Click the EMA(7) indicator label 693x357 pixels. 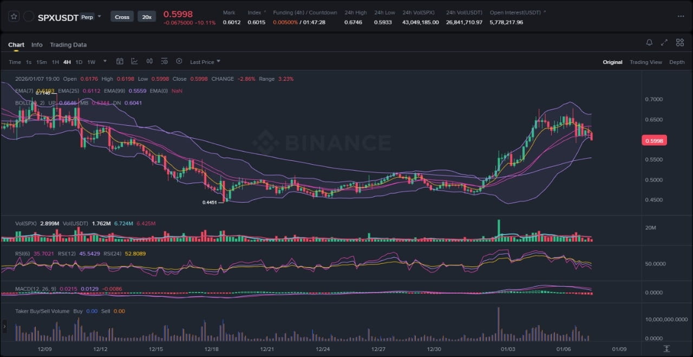tap(25, 90)
